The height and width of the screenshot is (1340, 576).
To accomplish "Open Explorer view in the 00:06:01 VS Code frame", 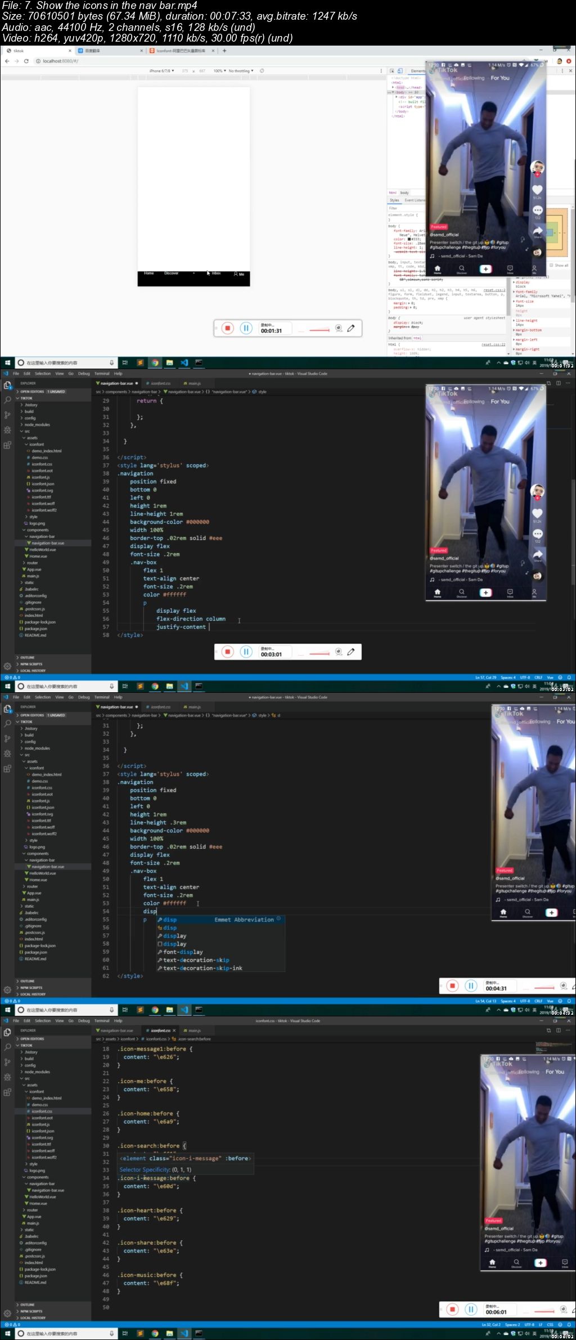I will [7, 1032].
